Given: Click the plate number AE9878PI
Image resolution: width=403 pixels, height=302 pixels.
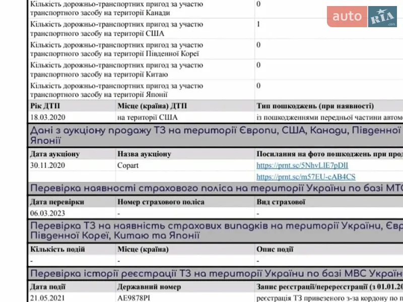Looking at the screenshot, I should 133,298.
